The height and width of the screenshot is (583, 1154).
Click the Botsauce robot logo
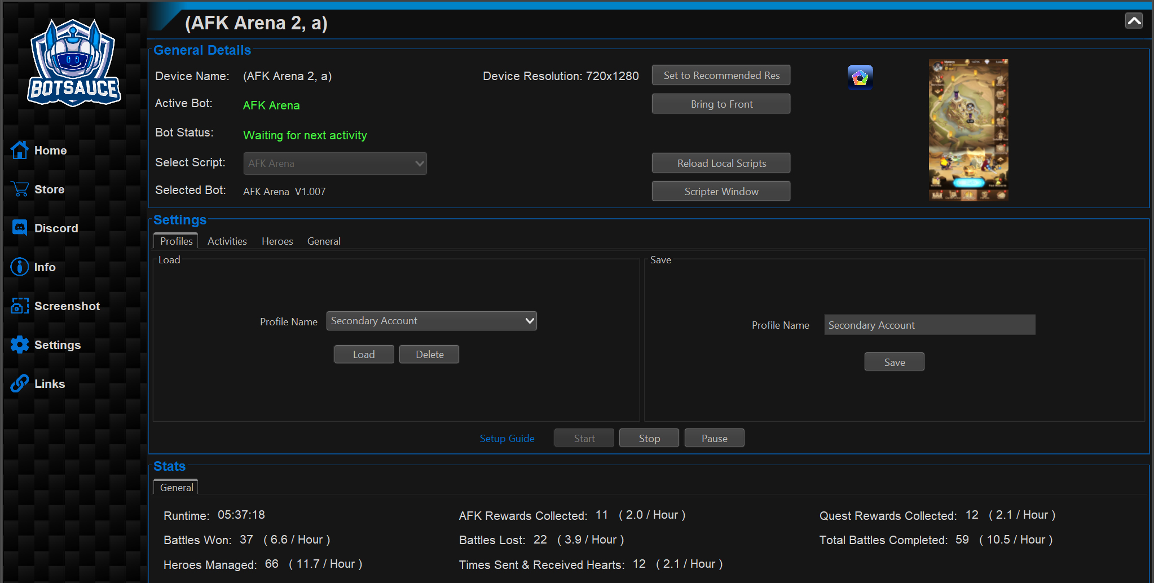pos(74,63)
